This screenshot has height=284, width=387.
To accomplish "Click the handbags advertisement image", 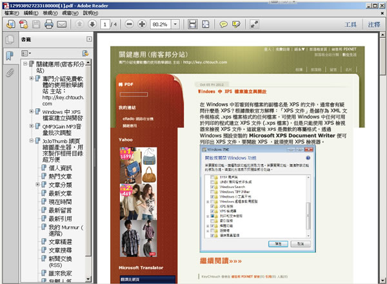I will point(138,165).
